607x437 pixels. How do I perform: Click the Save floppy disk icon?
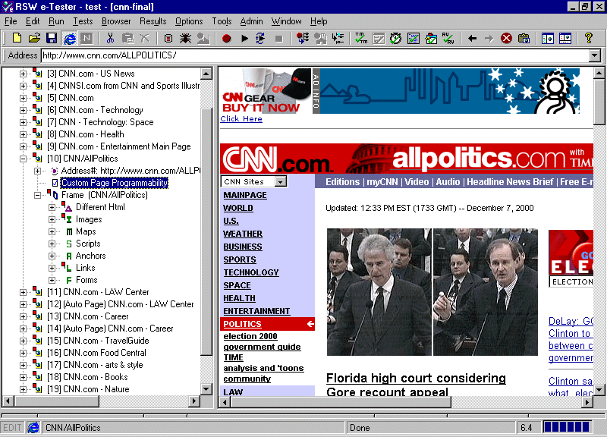point(52,38)
